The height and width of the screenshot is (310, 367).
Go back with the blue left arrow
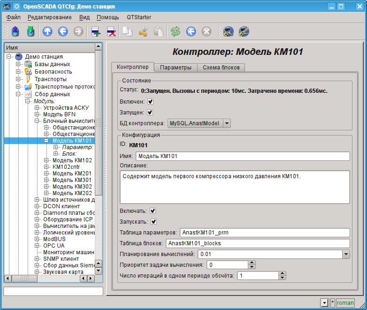(x=63, y=31)
